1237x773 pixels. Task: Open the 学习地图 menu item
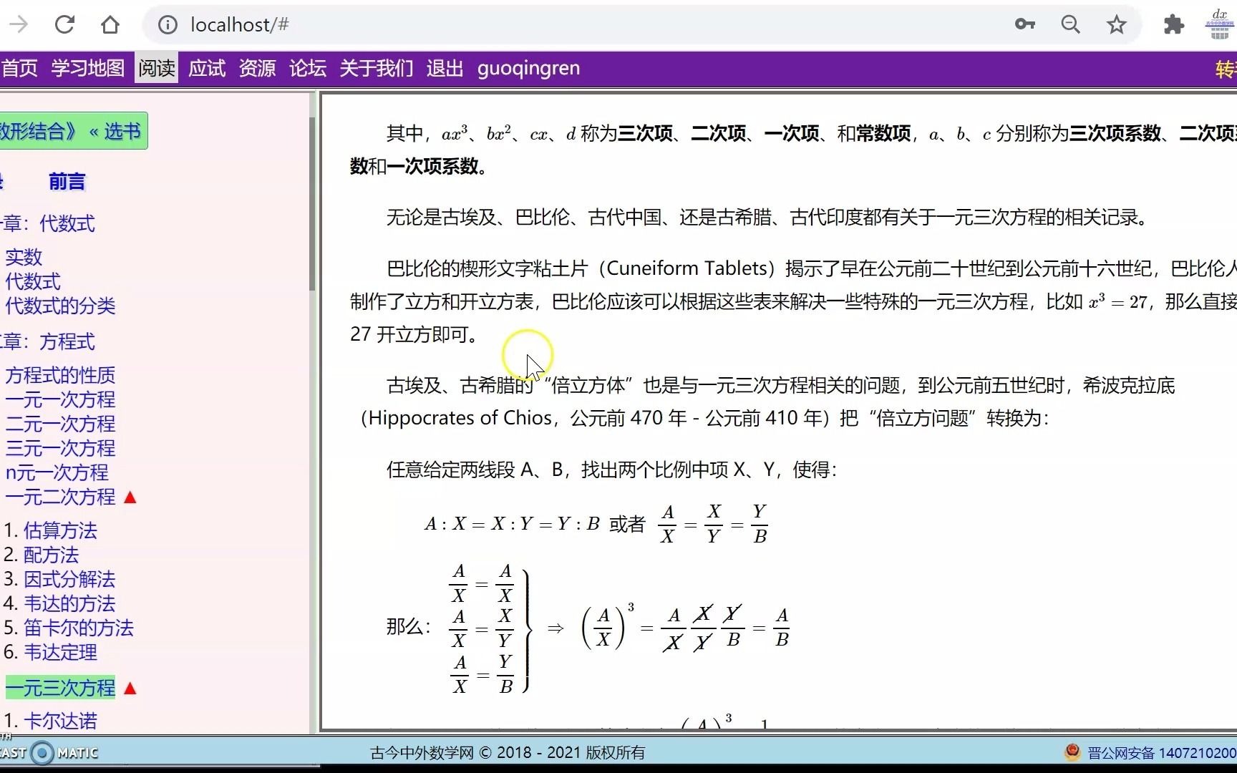click(x=88, y=69)
